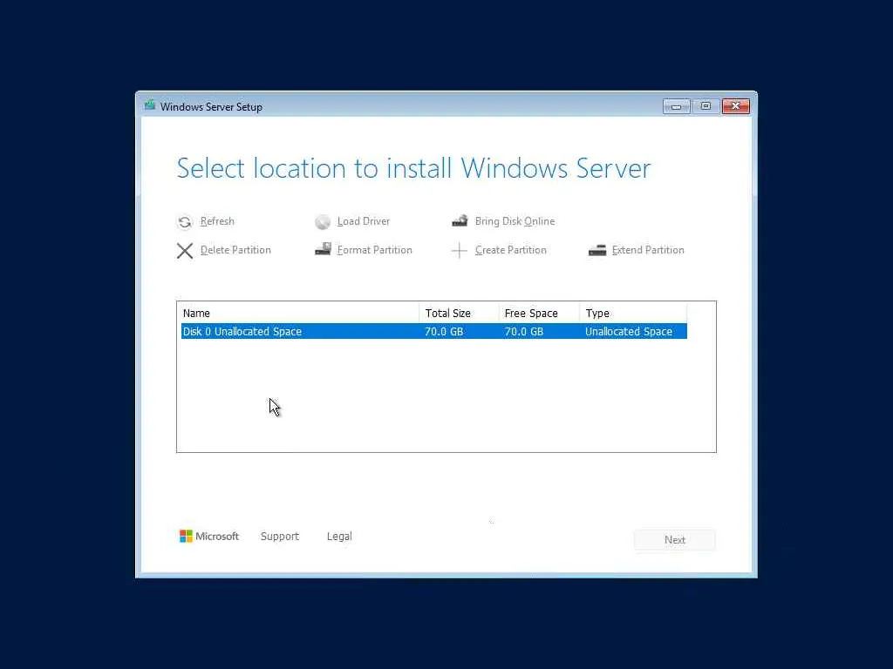This screenshot has width=893, height=669.
Task: Click the Format Partition label
Action: coord(374,250)
